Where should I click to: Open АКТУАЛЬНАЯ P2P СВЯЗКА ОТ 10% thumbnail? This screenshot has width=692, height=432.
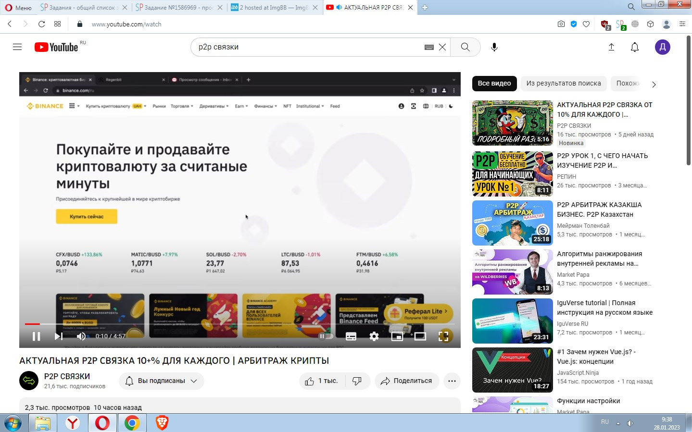513,123
